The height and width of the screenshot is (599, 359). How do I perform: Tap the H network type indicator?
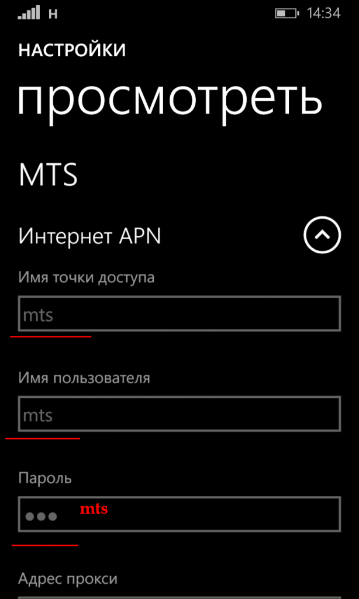pos(53,14)
